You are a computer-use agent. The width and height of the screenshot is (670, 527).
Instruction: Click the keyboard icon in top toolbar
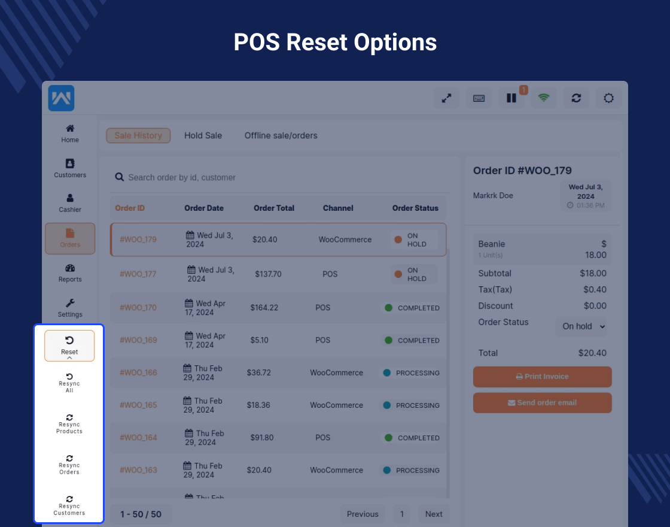tap(479, 98)
